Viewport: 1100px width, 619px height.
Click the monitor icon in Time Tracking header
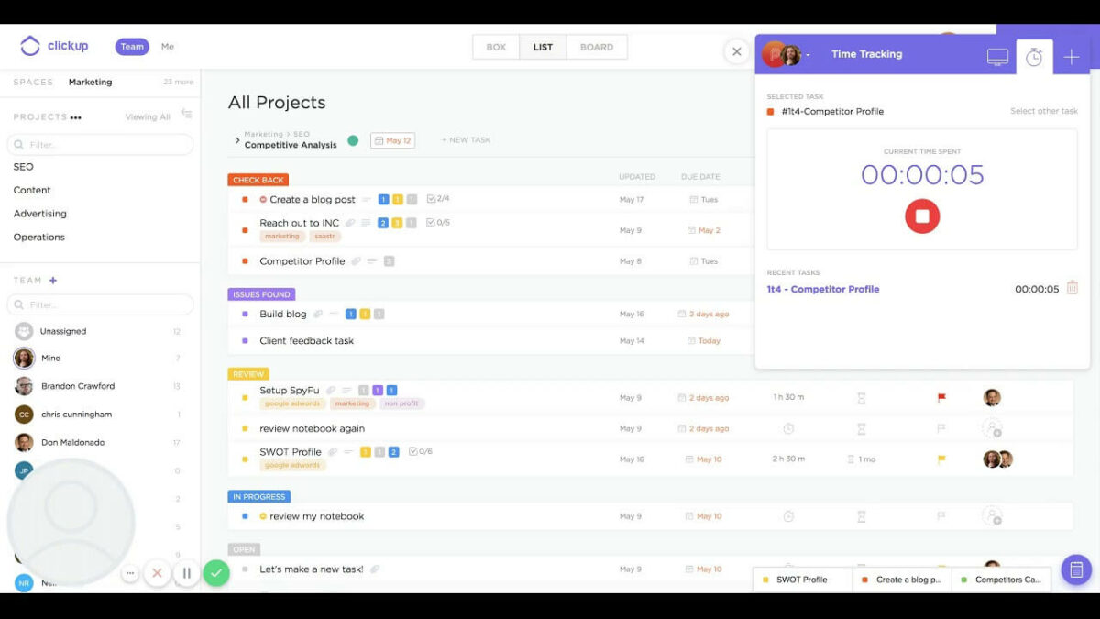point(996,56)
